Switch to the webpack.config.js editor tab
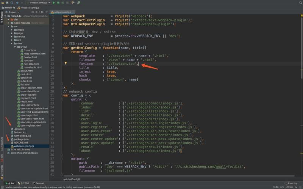Screen dimensions: 303x189 [62, 12]
